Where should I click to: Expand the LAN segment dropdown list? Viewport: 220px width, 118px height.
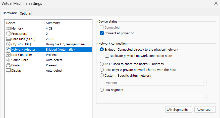(x=156, y=97)
